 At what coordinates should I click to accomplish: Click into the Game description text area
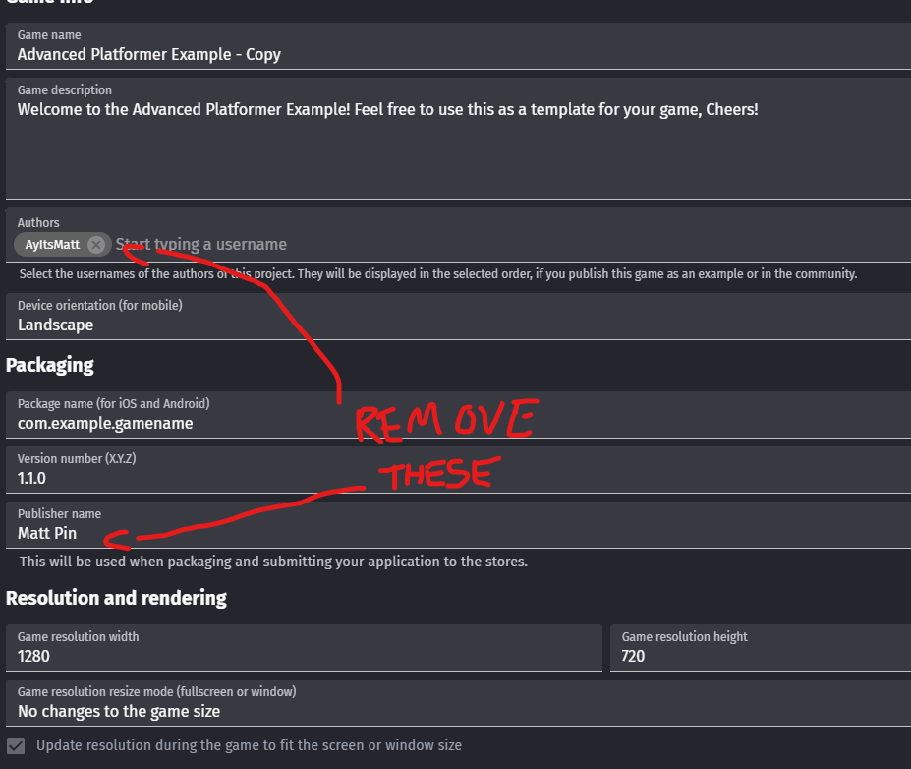(458, 139)
